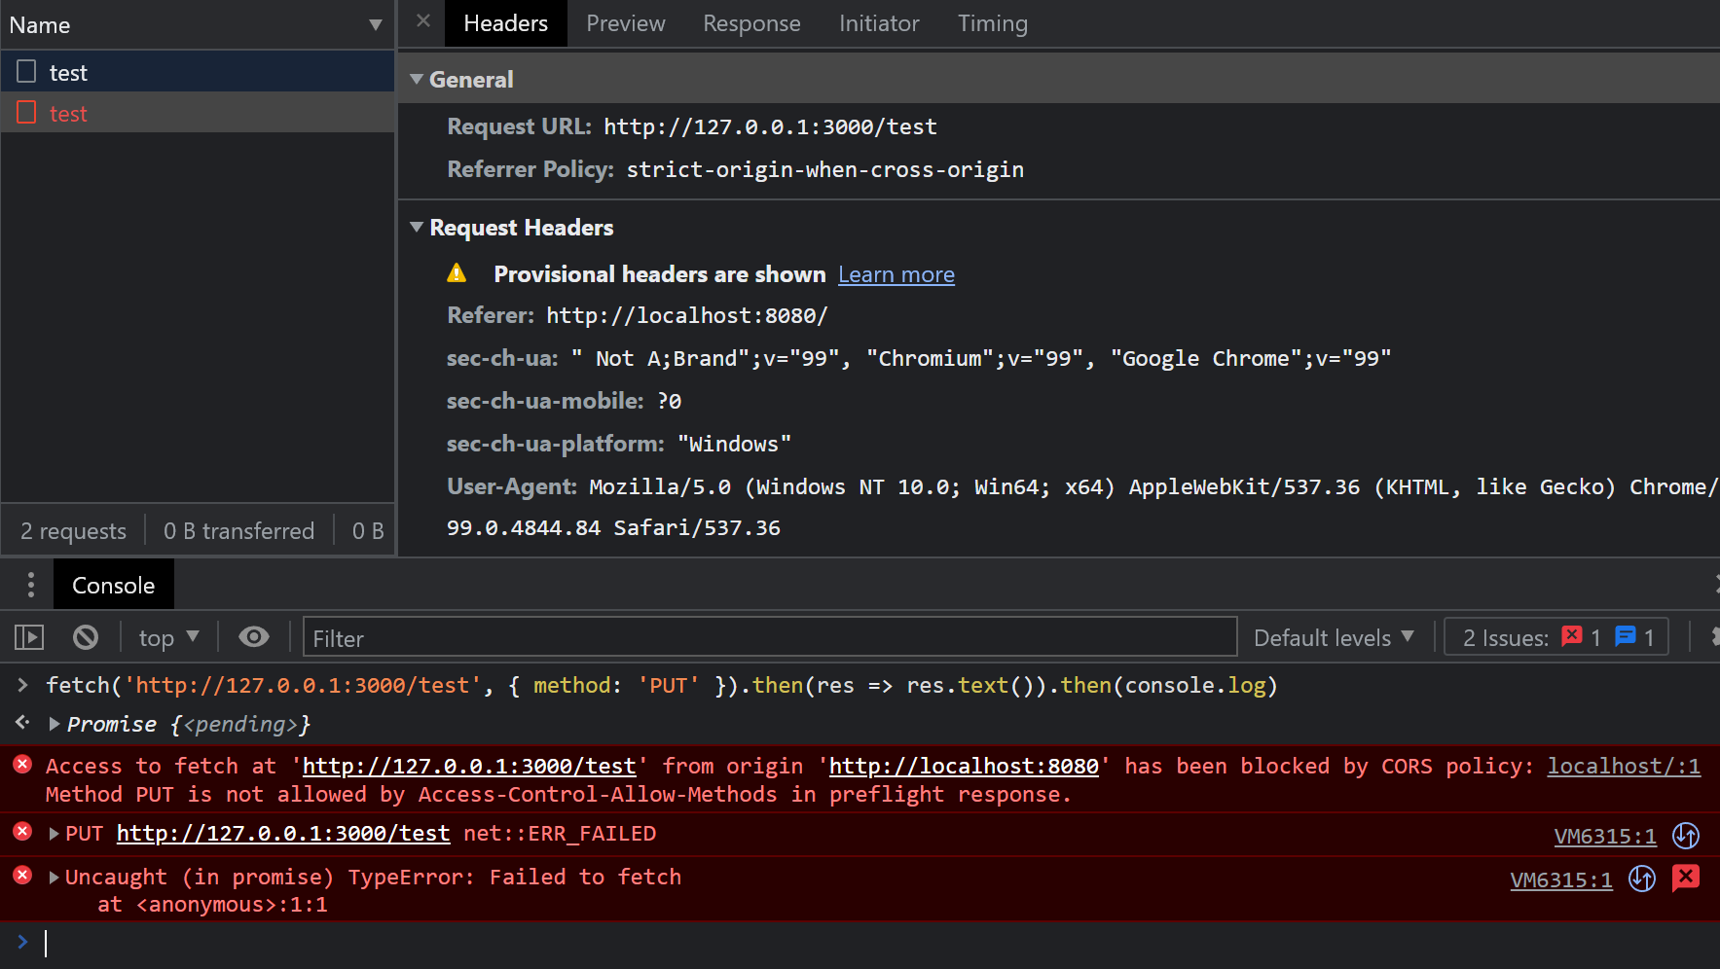The height and width of the screenshot is (969, 1720).
Task: Switch to the Timing tab
Action: pyautogui.click(x=992, y=23)
